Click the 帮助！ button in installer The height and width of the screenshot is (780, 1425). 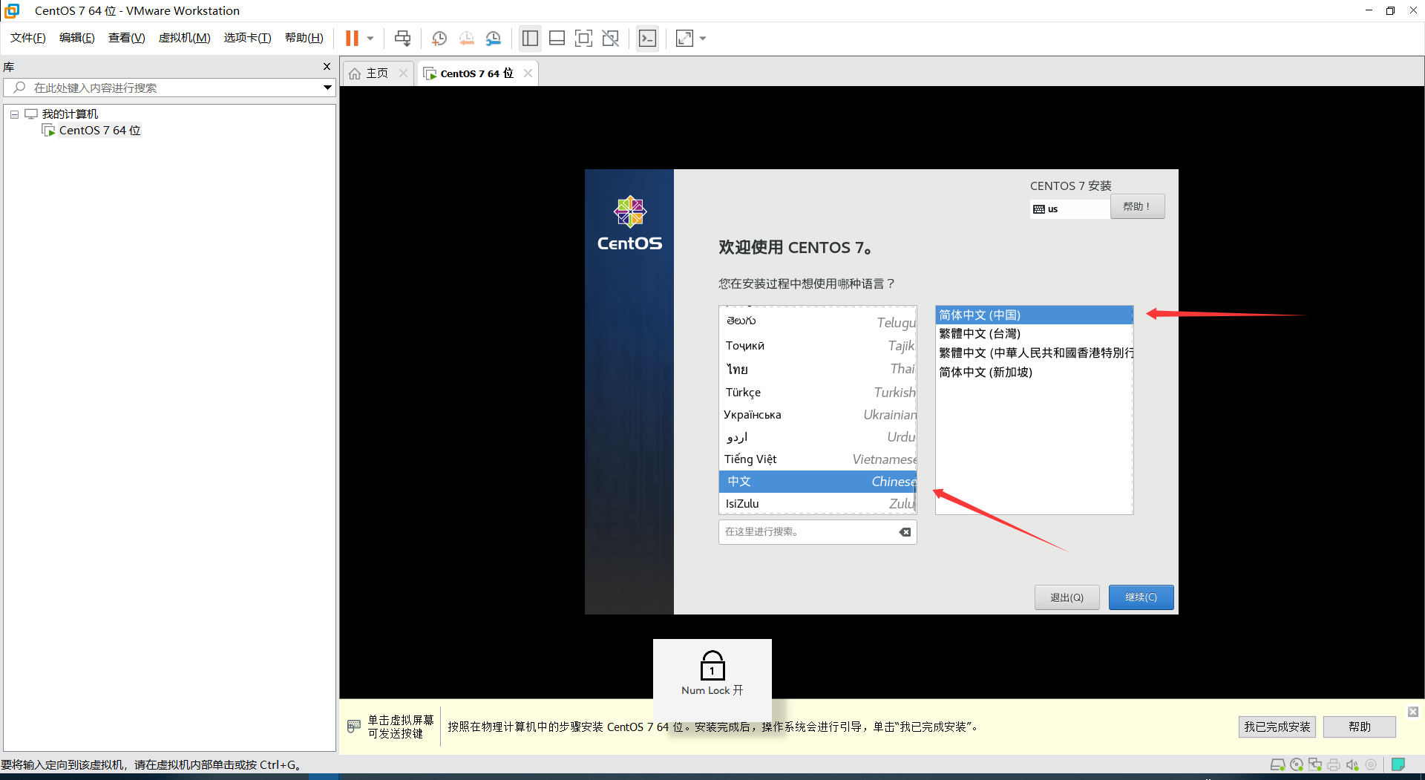(1137, 206)
